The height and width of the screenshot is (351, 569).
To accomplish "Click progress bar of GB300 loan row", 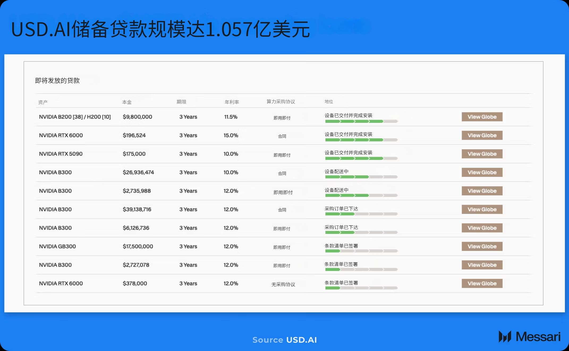I will tap(361, 251).
